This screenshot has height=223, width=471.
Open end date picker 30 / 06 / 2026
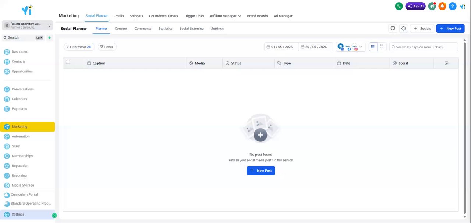point(316,47)
